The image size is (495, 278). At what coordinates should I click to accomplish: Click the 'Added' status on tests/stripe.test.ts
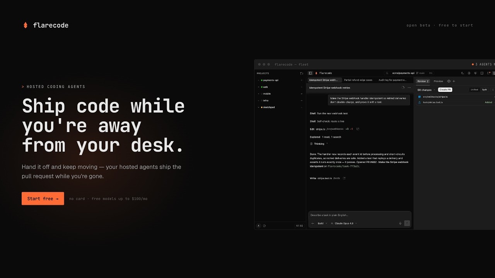click(488, 102)
